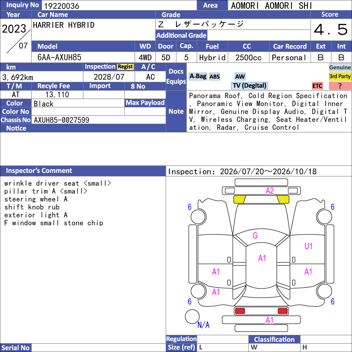Click the A-Bag equipment badge
Viewport: 352px width, 352px height.
(x=198, y=77)
